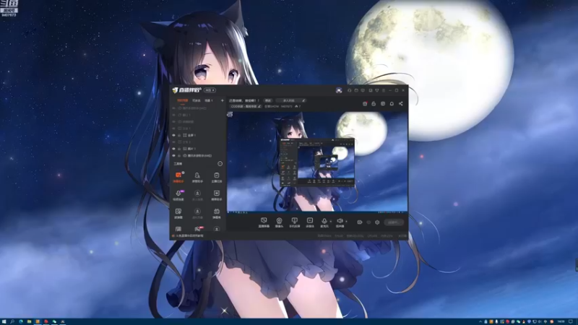Click the share icon above the preview
This screenshot has height=325, width=578.
tap(401, 103)
